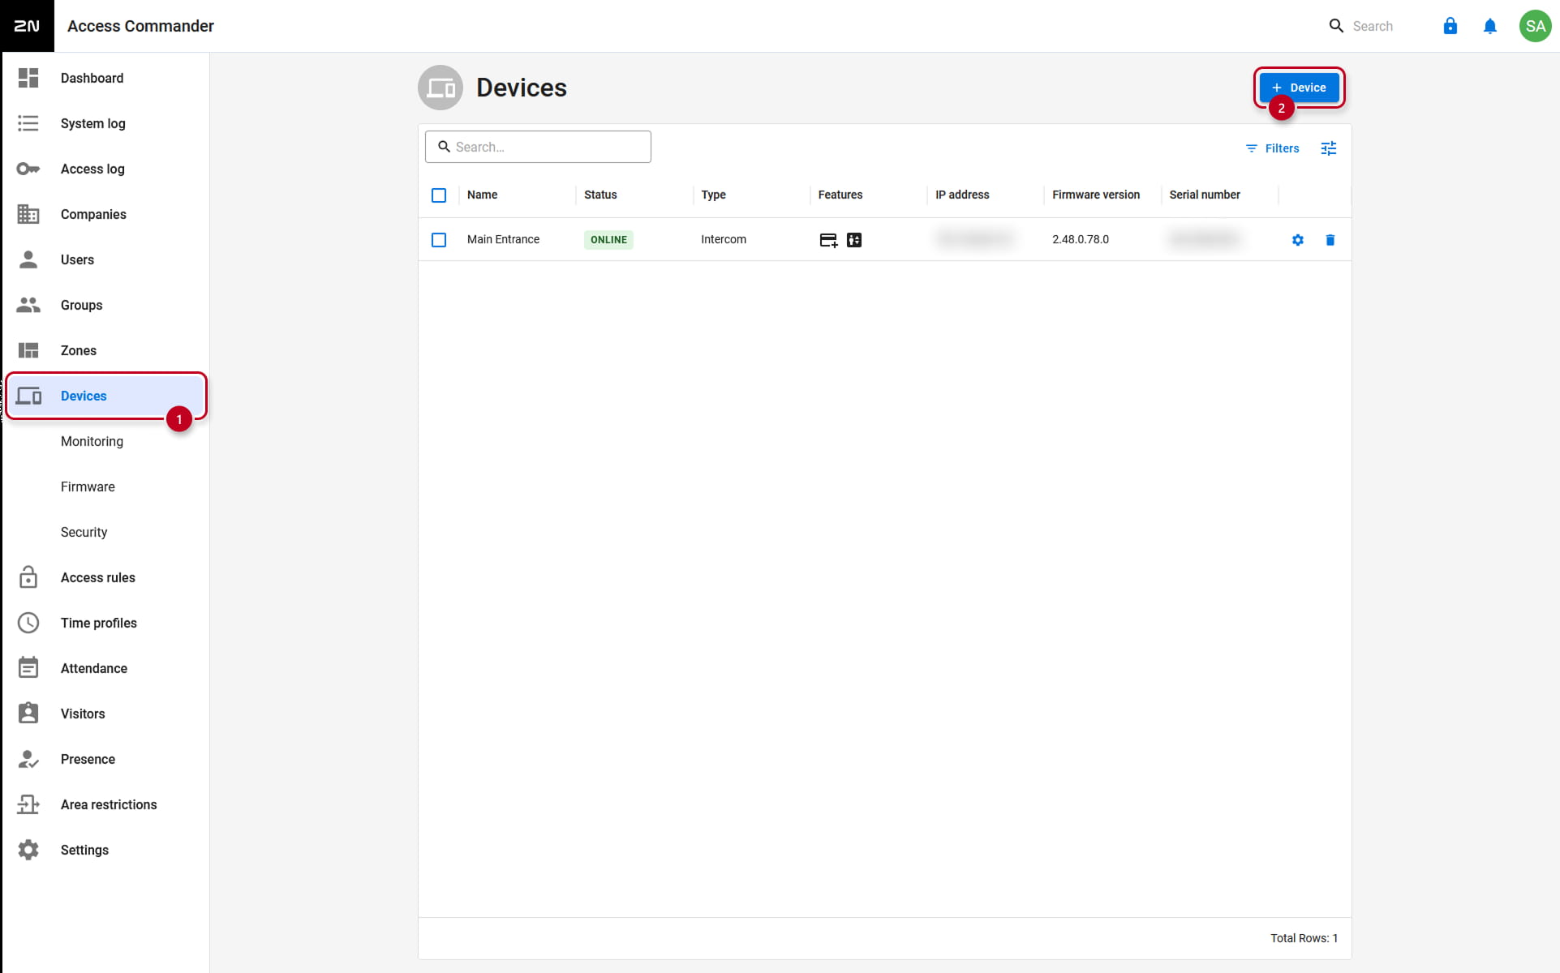
Task: Open Main Entrance device settings gear
Action: (x=1298, y=240)
